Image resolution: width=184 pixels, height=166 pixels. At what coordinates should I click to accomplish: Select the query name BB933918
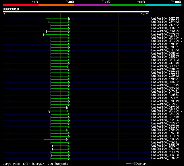pos(11,9)
